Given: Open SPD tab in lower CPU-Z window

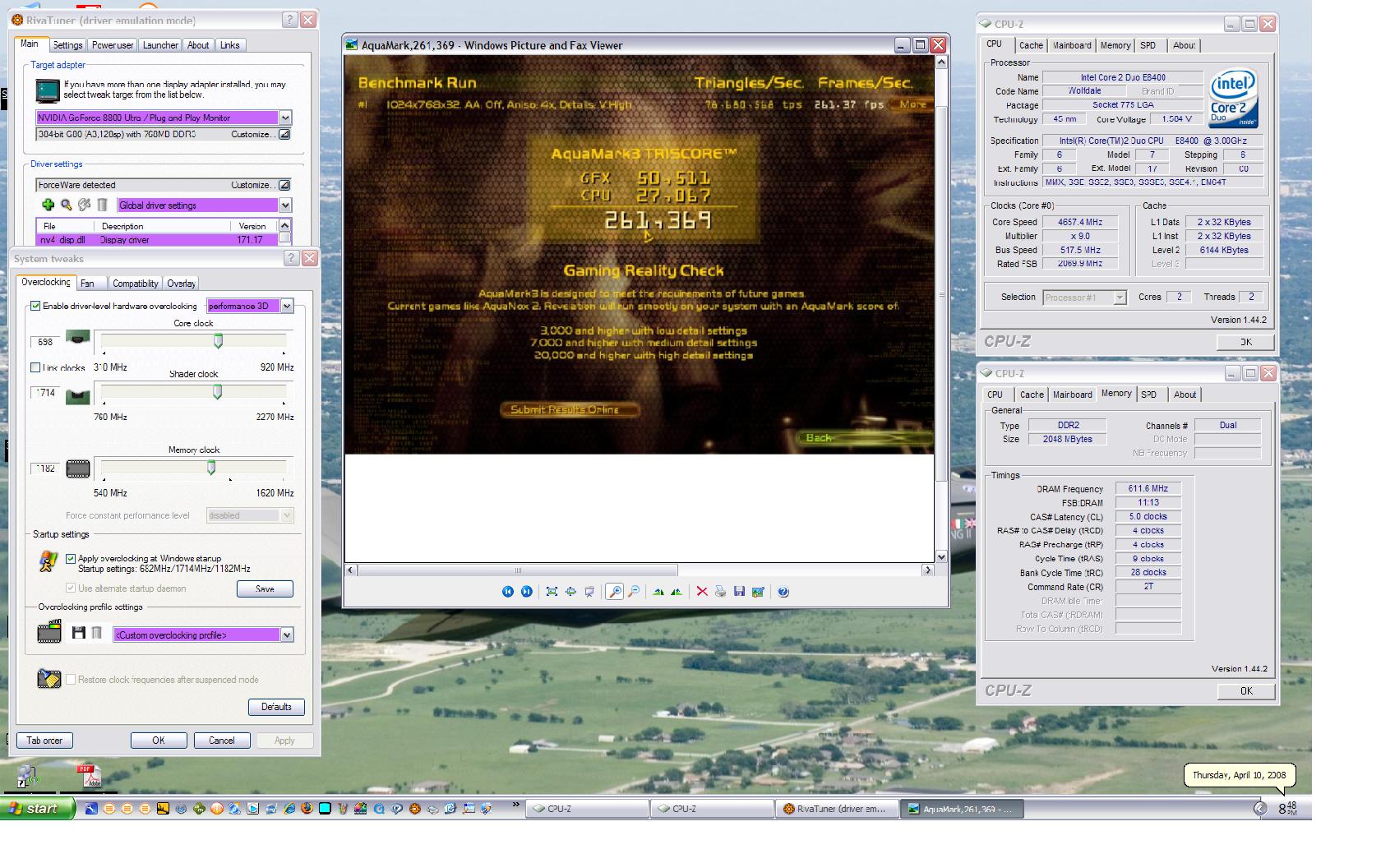Looking at the screenshot, I should [1148, 395].
